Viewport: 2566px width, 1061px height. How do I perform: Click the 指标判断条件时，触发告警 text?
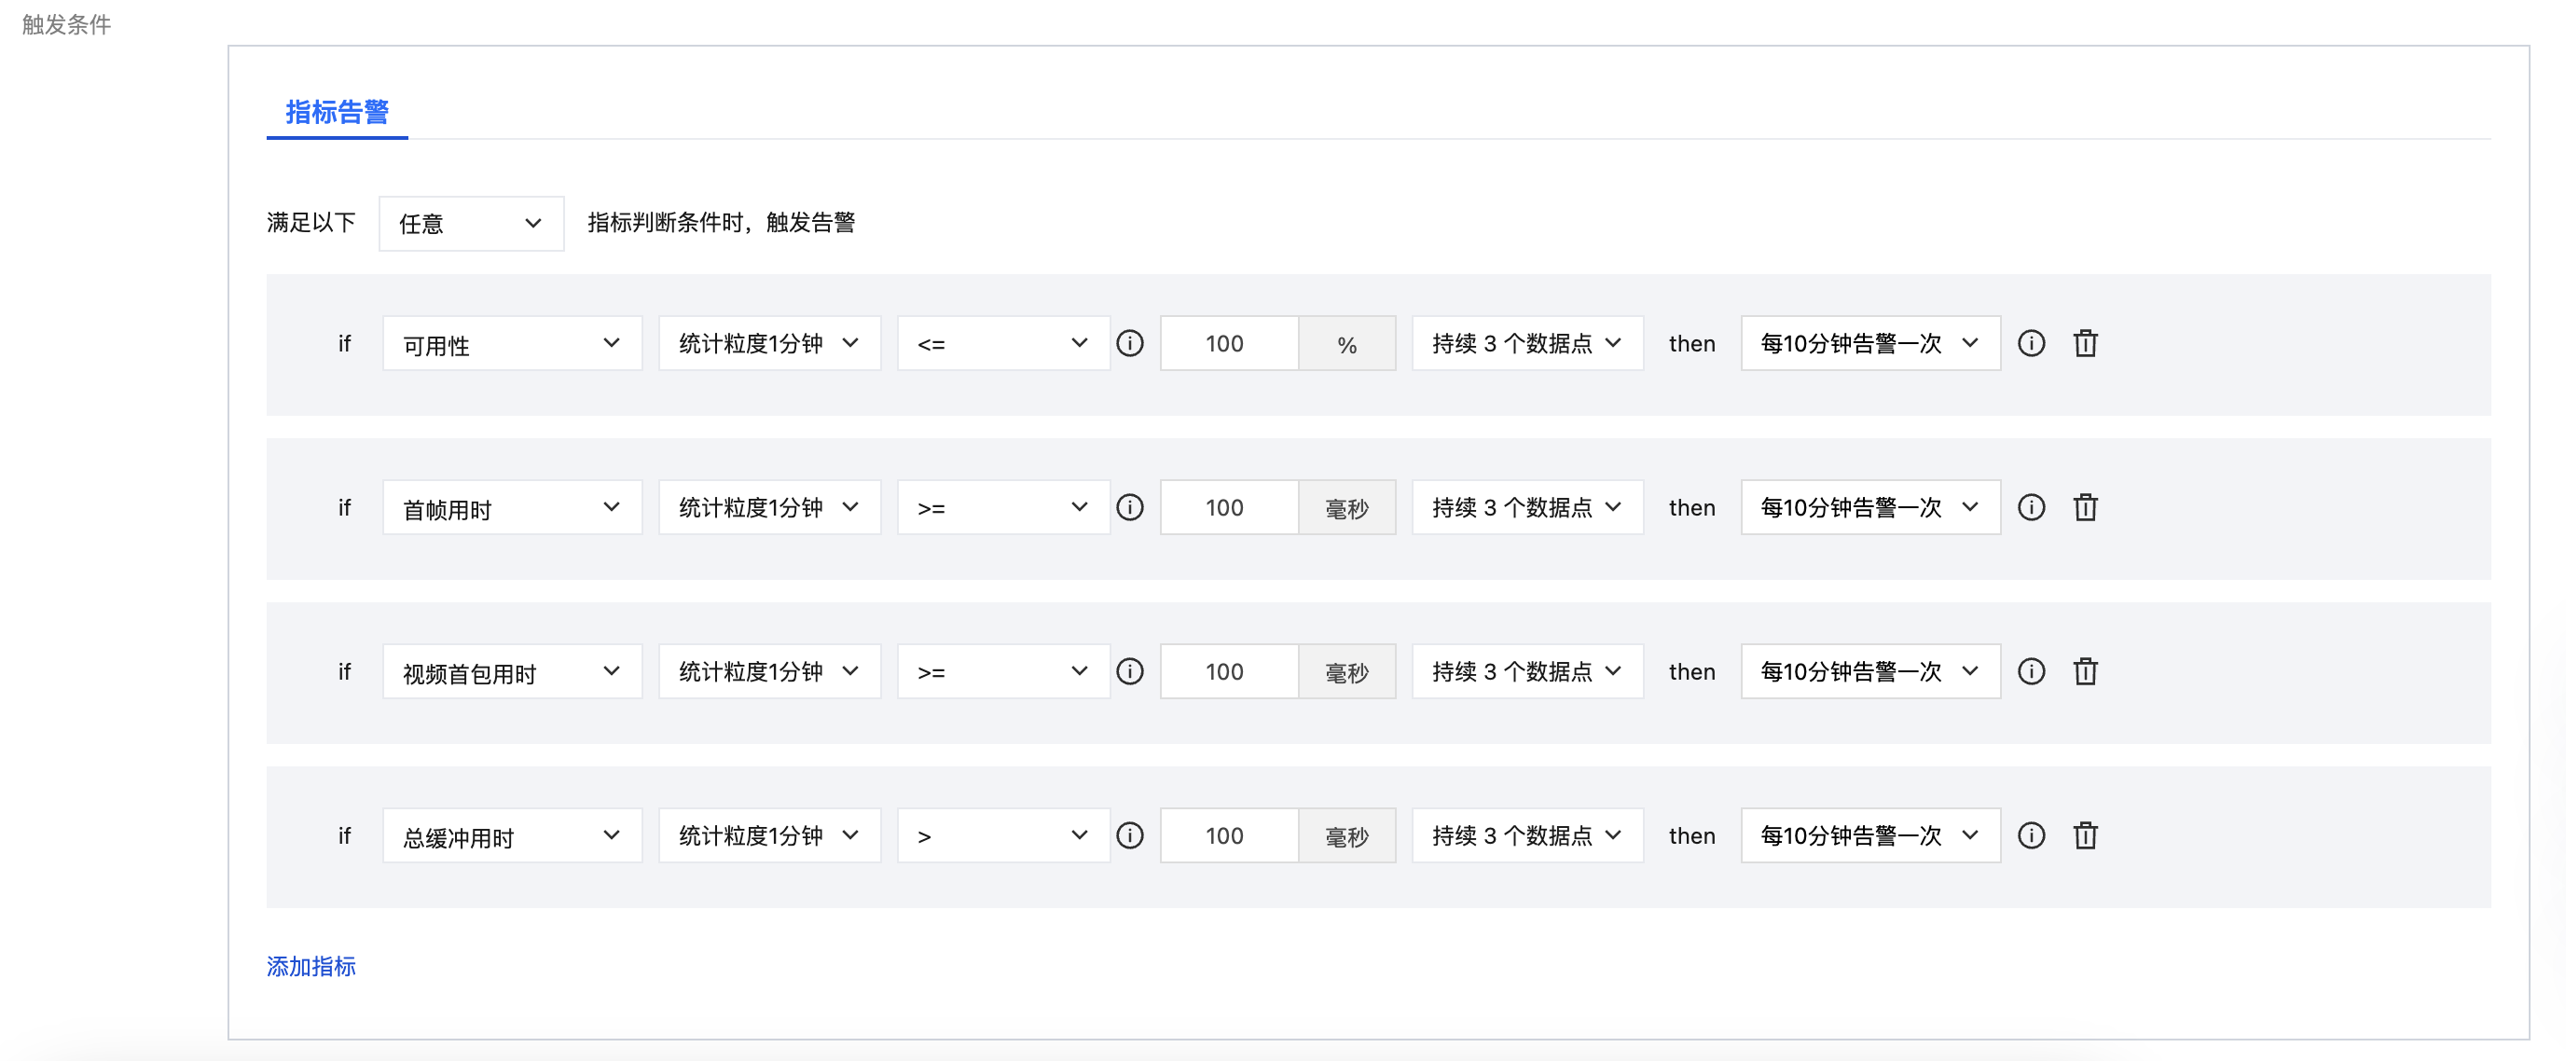(x=721, y=222)
